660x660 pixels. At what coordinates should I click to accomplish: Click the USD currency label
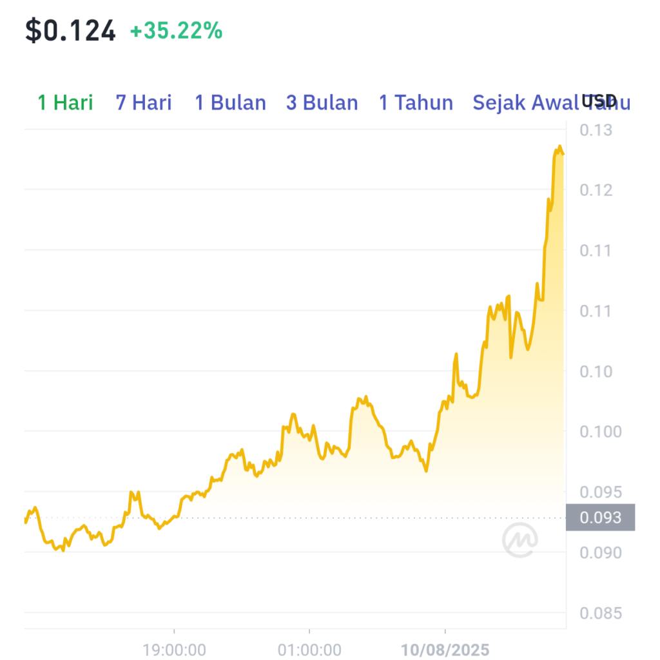(x=599, y=101)
